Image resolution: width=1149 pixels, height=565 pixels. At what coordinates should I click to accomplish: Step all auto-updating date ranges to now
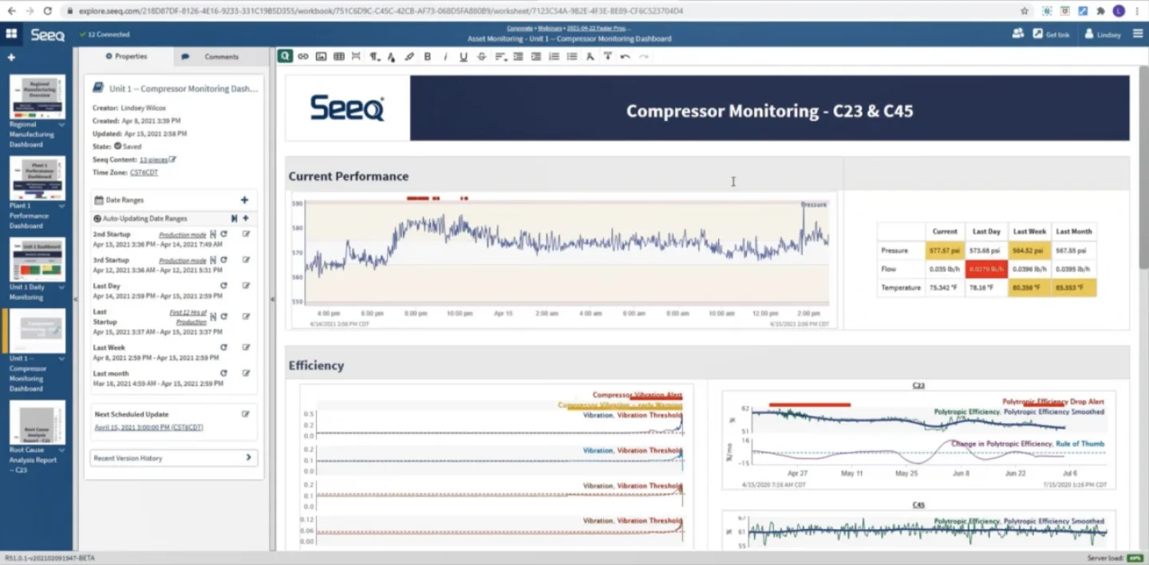pos(234,218)
